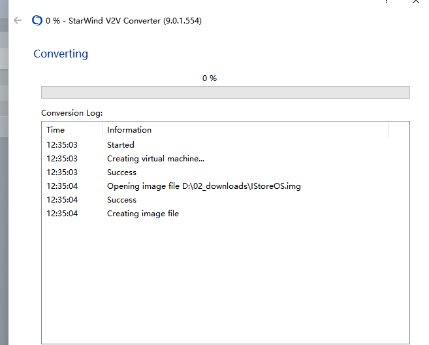Click the Conversion Log label

click(72, 112)
